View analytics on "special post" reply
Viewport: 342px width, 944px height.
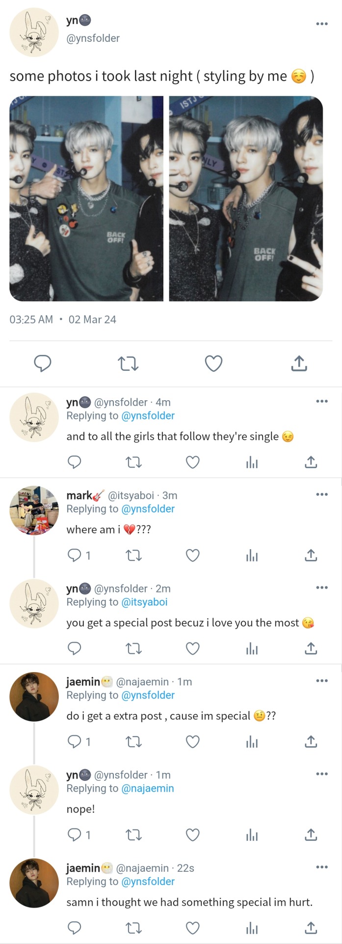252,649
